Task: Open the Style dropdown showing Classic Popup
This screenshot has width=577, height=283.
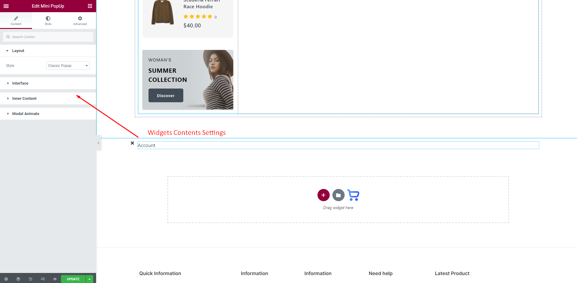Action: point(68,66)
